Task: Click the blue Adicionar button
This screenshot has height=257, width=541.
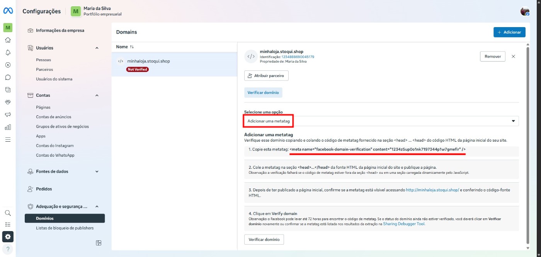Action: click(509, 32)
